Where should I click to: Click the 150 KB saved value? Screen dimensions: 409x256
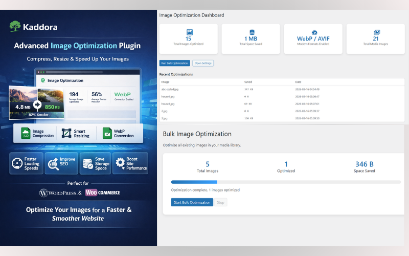(x=248, y=119)
